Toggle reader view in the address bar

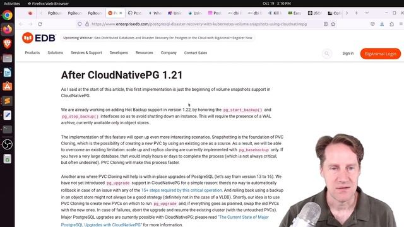pos(326,24)
